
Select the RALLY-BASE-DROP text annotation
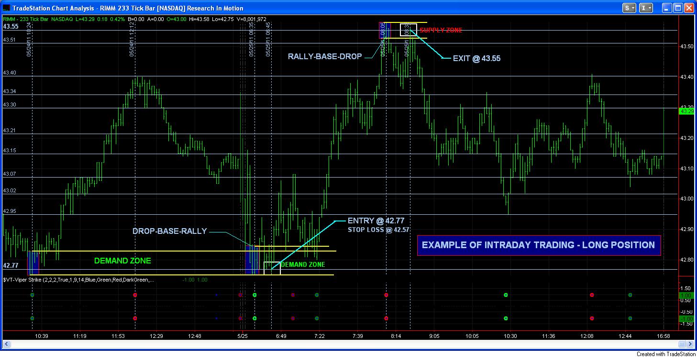click(x=325, y=56)
